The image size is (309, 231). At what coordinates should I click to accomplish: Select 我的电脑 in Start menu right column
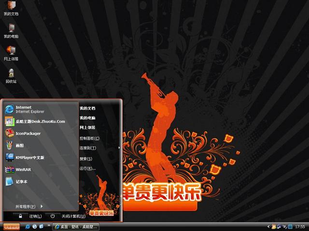point(87,118)
